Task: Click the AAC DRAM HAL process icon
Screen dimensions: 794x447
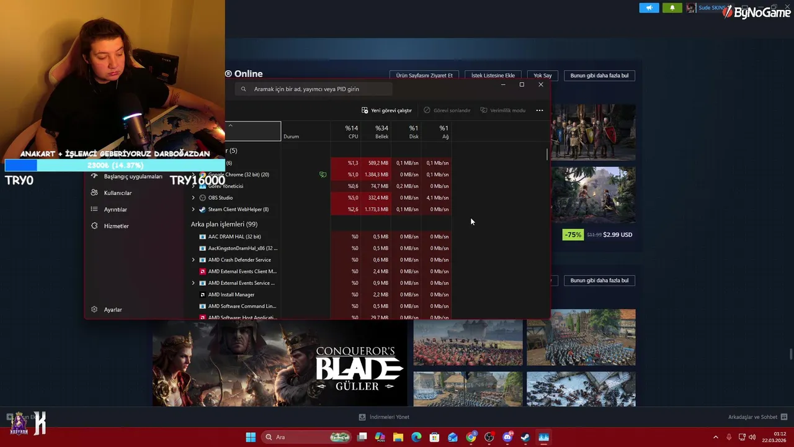Action: click(202, 237)
